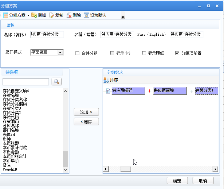The height and width of the screenshot is (189, 224).
Task: Click the right arrow of the horizontal scrollbar
Action: coord(215,169)
